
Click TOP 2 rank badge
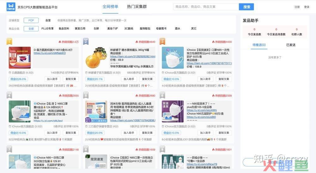pos(86,41)
